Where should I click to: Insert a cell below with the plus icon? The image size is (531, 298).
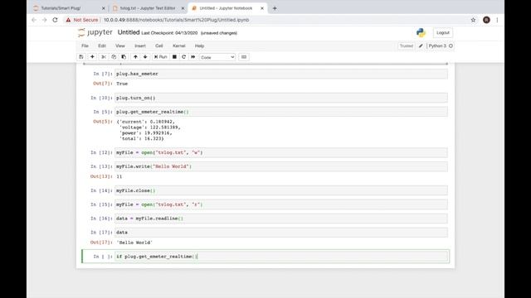pyautogui.click(x=92, y=57)
